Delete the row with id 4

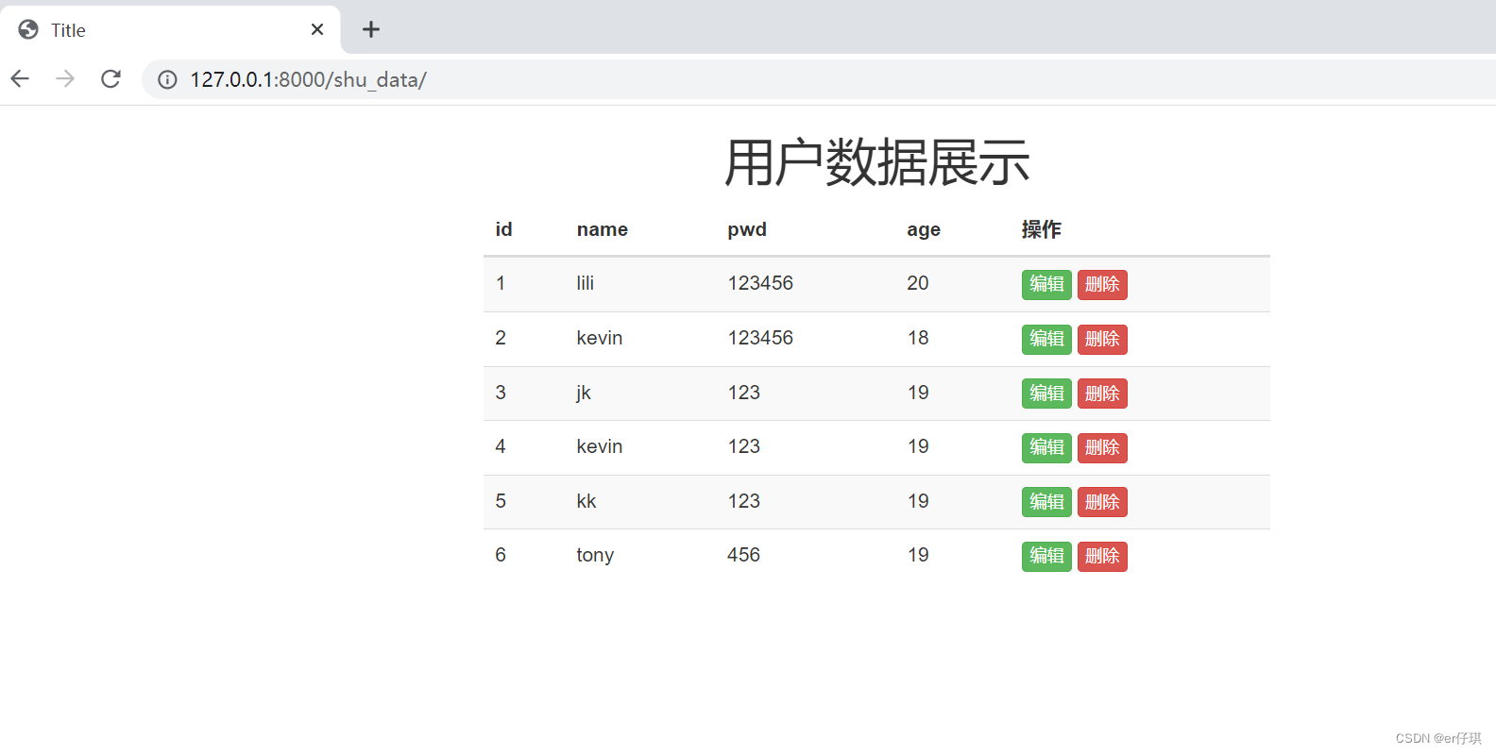tap(1102, 447)
